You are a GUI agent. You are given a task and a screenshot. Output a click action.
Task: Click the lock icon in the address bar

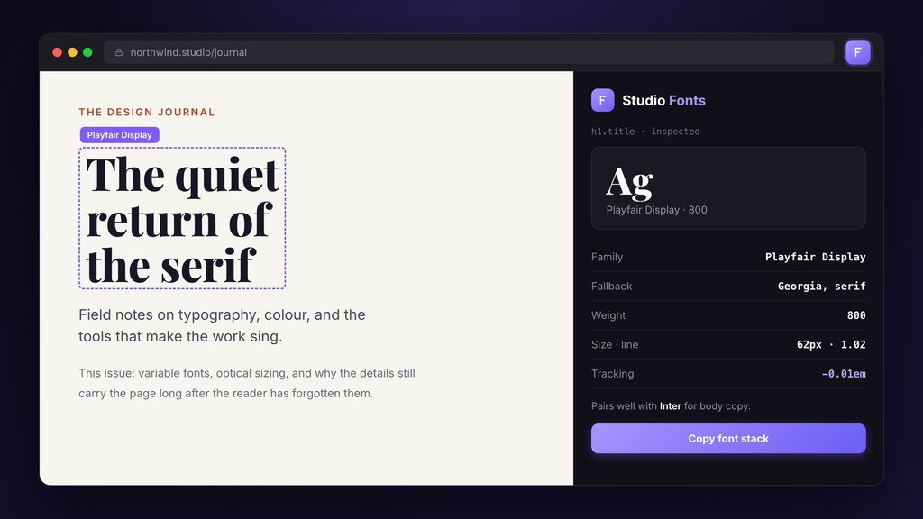point(119,52)
